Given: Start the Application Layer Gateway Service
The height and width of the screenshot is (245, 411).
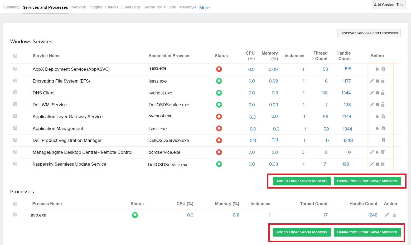Looking at the screenshot, I should coord(378,117).
